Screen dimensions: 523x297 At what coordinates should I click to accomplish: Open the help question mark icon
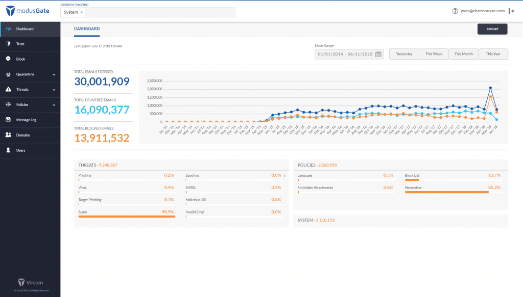pyautogui.click(x=455, y=11)
